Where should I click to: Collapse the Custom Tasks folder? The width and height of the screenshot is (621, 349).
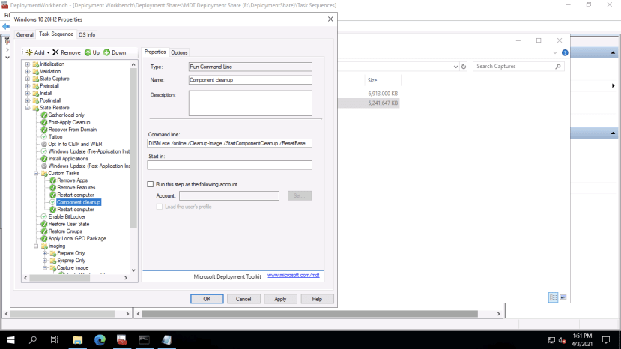(x=36, y=173)
